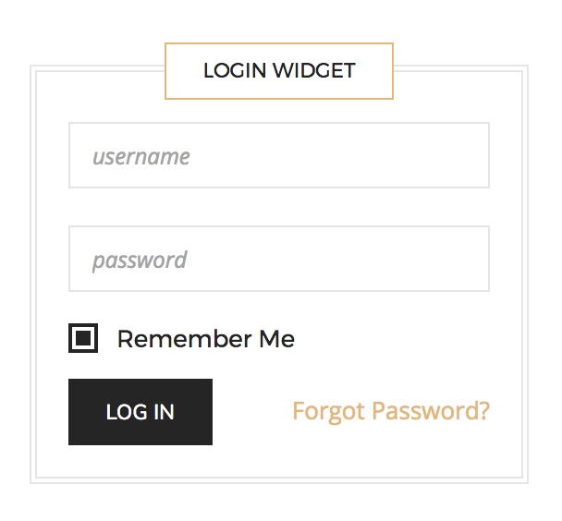Check the square box beside Remember Me

(x=83, y=339)
